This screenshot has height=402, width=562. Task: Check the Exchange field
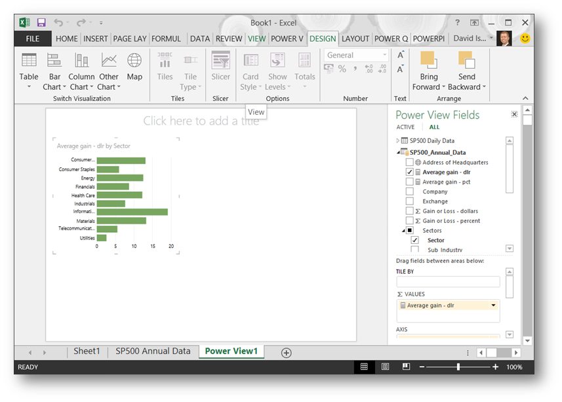(x=409, y=201)
